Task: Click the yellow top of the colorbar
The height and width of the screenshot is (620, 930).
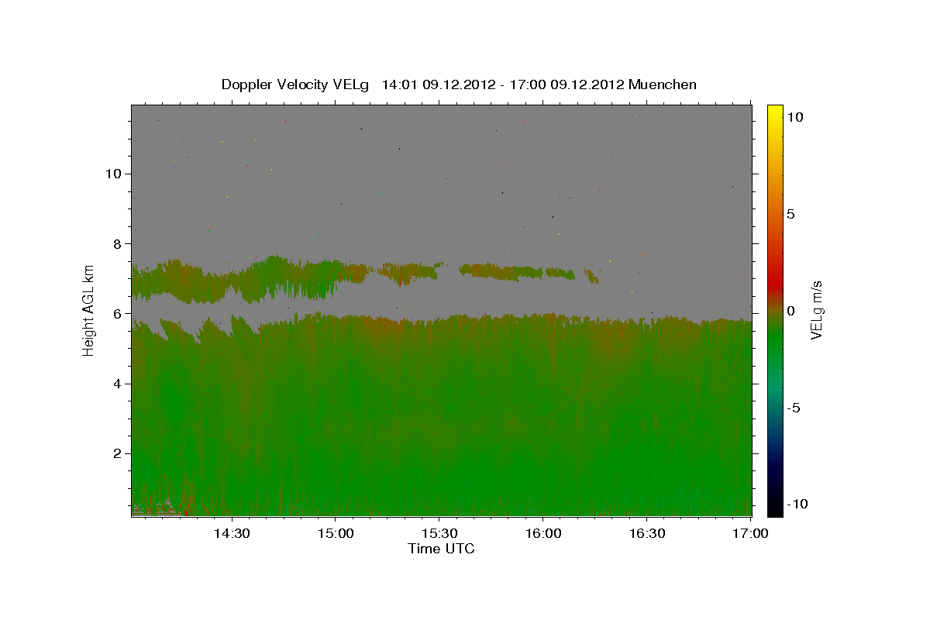Action: coord(774,111)
